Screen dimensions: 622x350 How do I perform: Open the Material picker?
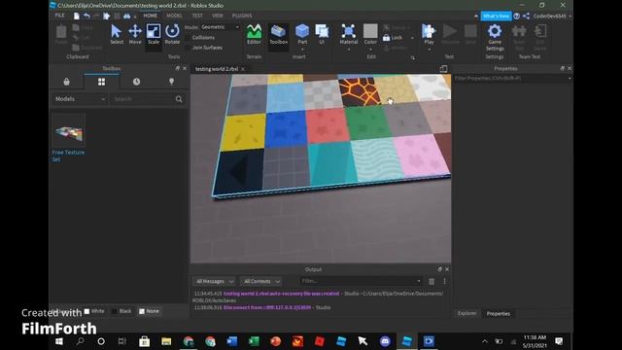(349, 33)
